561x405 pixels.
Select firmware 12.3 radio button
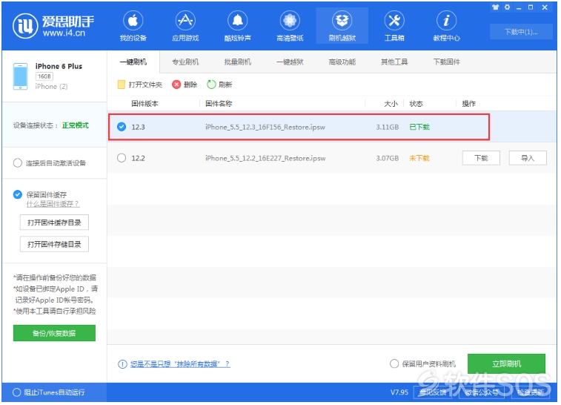pyautogui.click(x=122, y=127)
